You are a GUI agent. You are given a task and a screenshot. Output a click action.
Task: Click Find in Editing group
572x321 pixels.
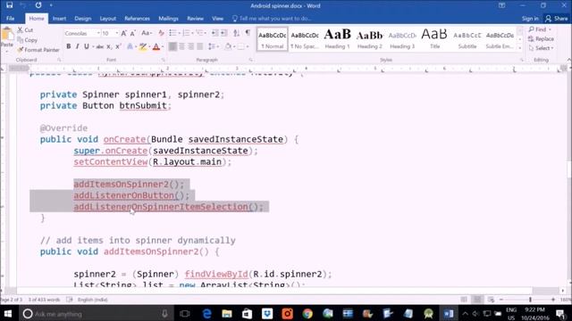click(x=540, y=29)
